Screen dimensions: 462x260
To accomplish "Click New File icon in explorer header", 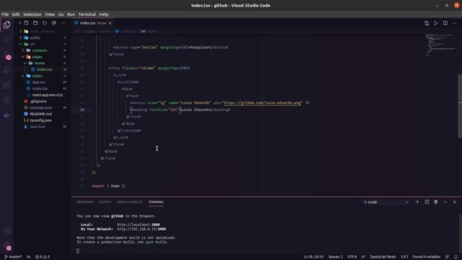I will point(26,23).
